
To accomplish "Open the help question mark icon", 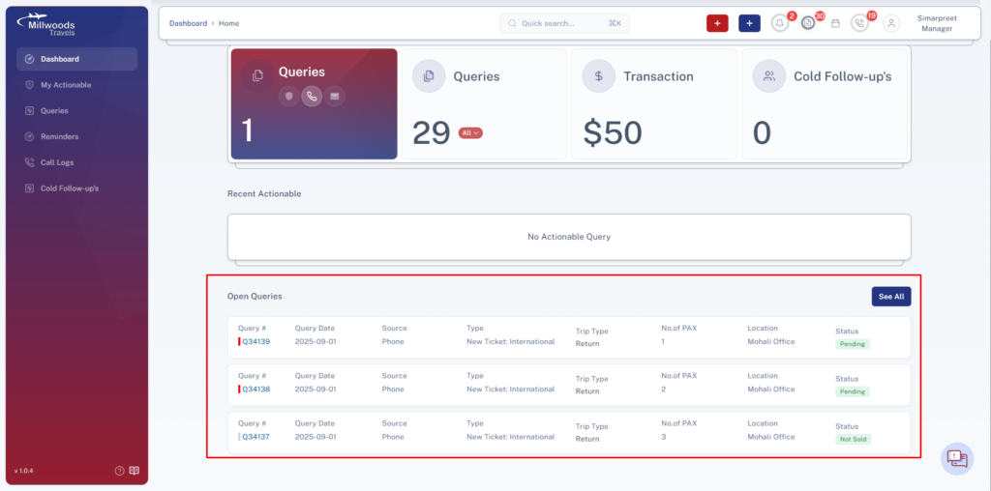I will (119, 471).
